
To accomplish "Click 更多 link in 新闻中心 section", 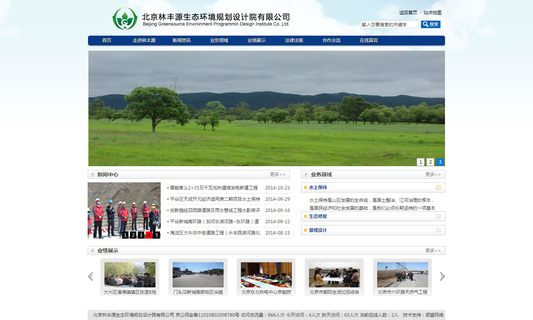I will pyautogui.click(x=278, y=174).
